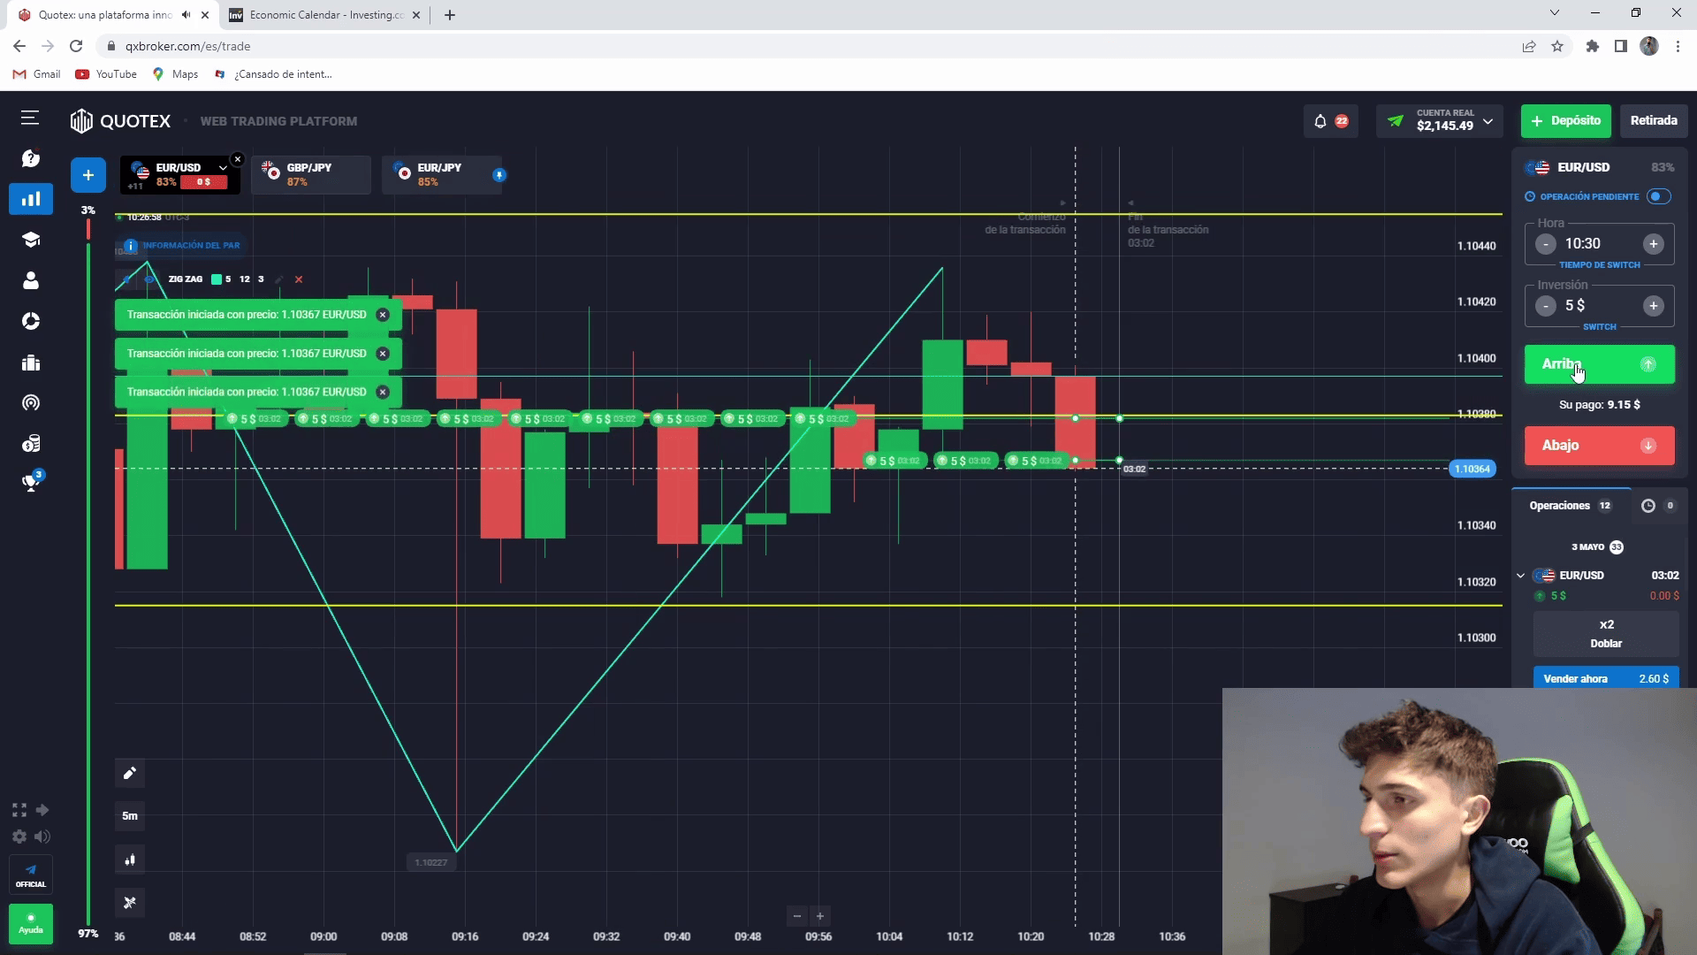This screenshot has height=955, width=1697.
Task: Click the Retirada withdrawal button
Action: (1654, 120)
